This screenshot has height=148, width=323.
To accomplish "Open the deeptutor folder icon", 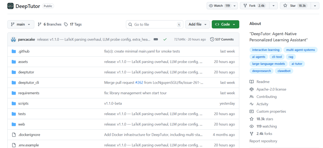I will coord(14,72).
